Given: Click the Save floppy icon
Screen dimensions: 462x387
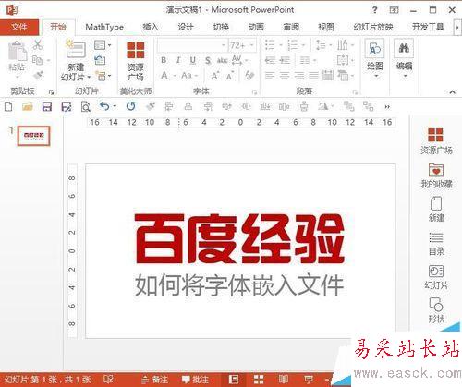Looking at the screenshot, I should click(47, 107).
